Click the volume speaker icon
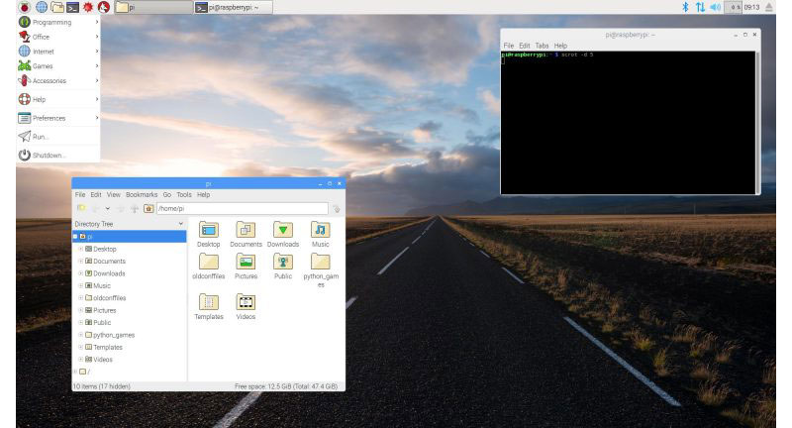Image resolution: width=792 pixels, height=428 pixels. [715, 7]
